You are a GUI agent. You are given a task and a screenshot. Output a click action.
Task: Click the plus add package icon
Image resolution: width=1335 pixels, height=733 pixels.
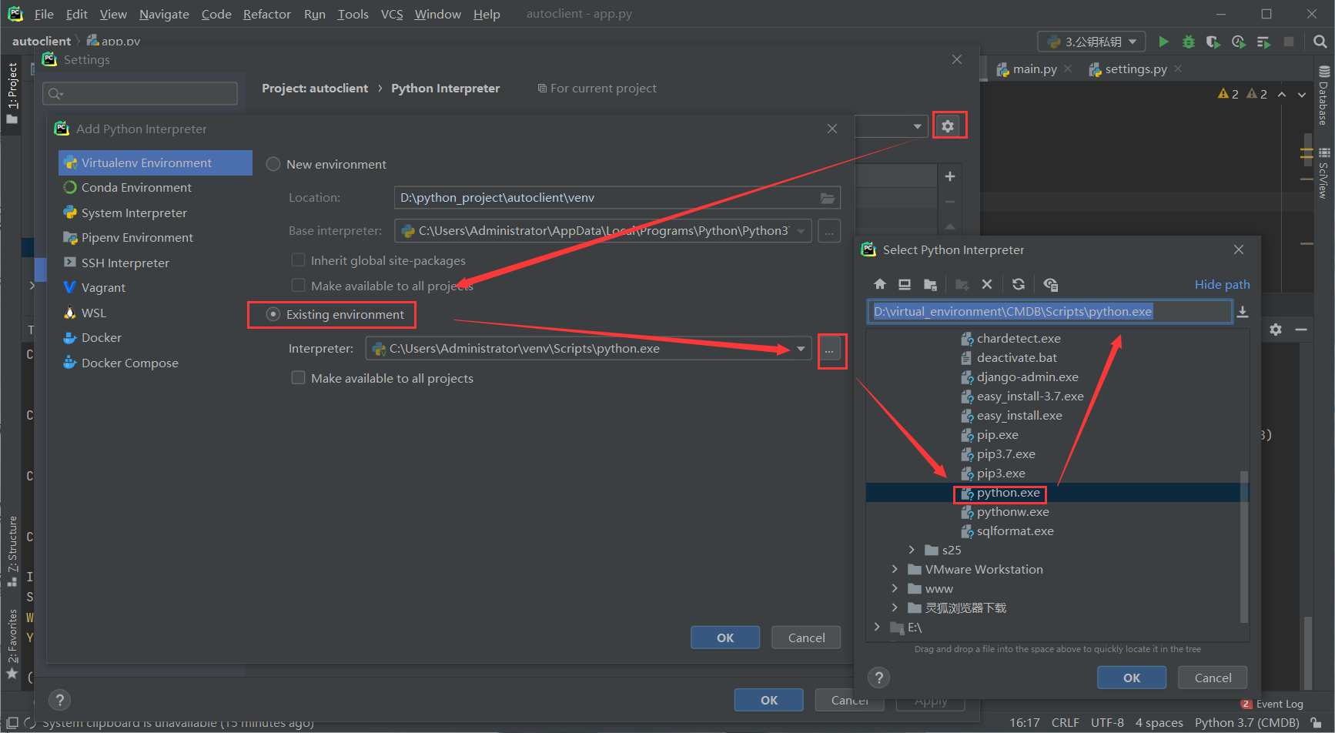pyautogui.click(x=950, y=176)
